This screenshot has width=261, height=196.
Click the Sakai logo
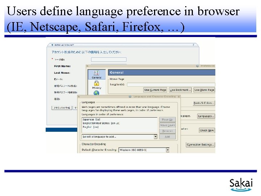241,185
